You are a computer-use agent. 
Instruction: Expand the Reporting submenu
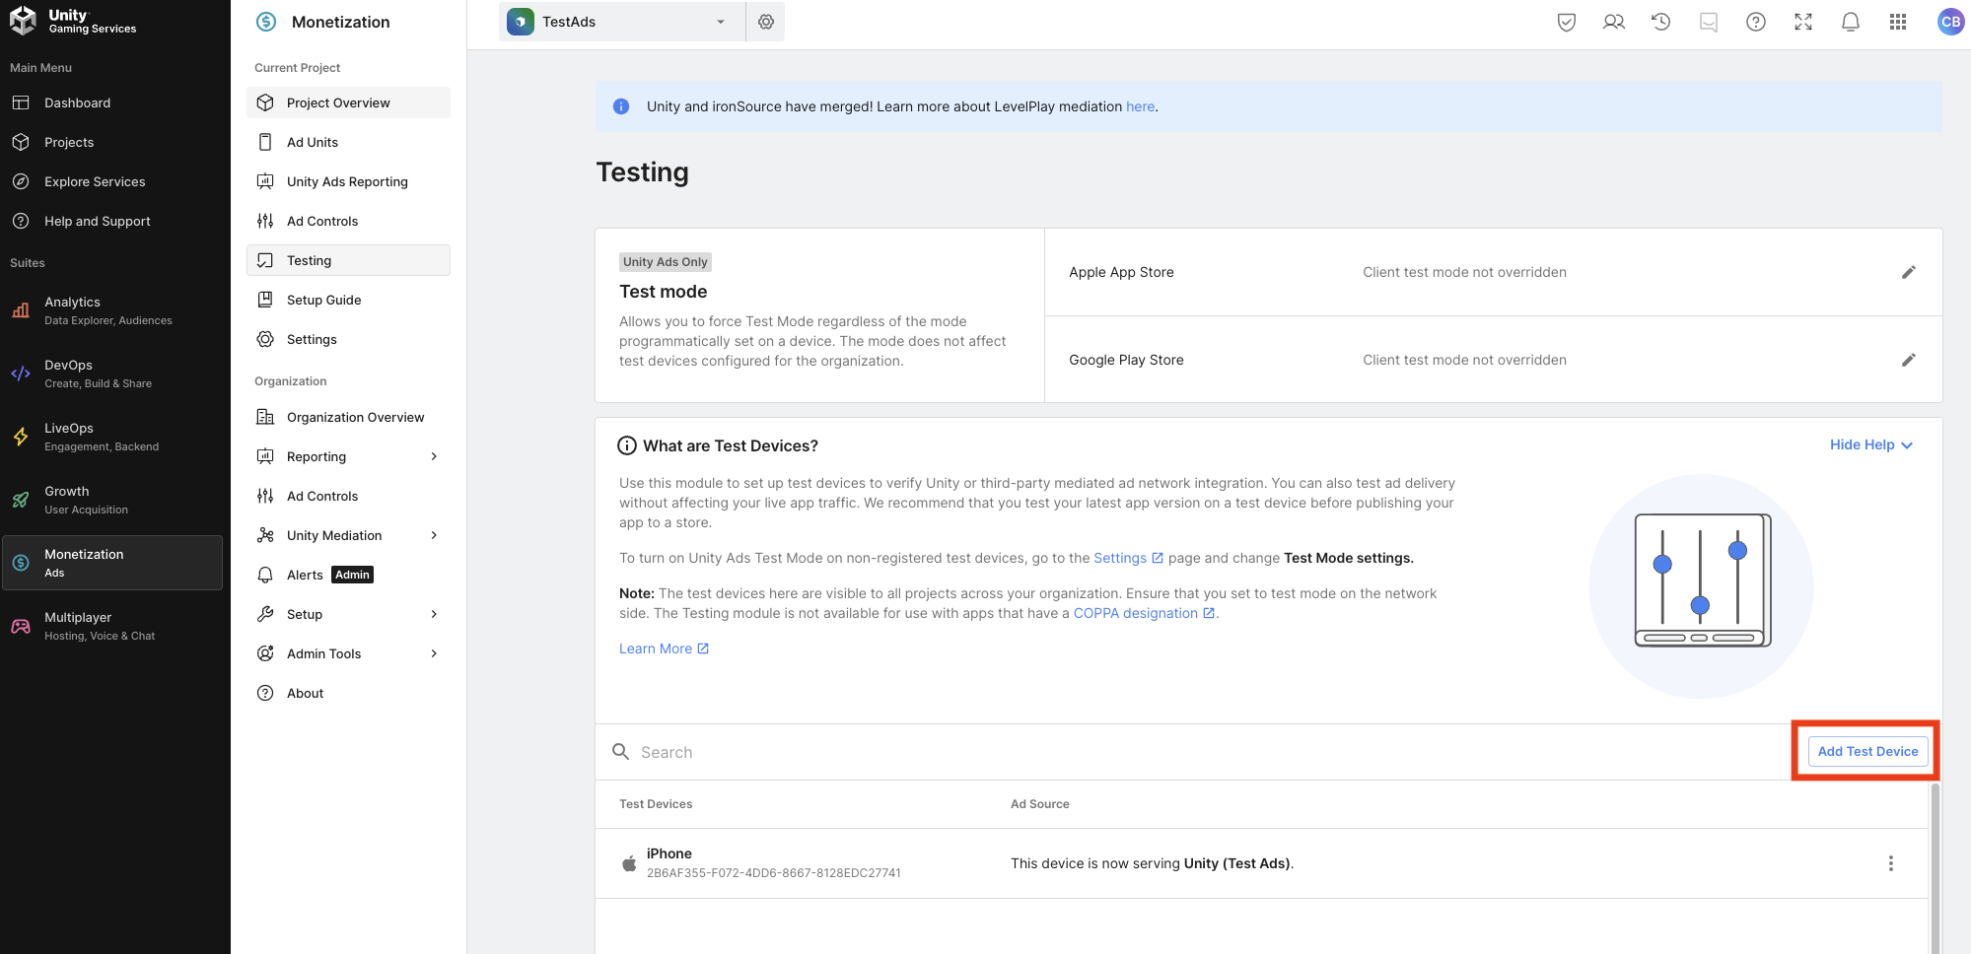434,456
